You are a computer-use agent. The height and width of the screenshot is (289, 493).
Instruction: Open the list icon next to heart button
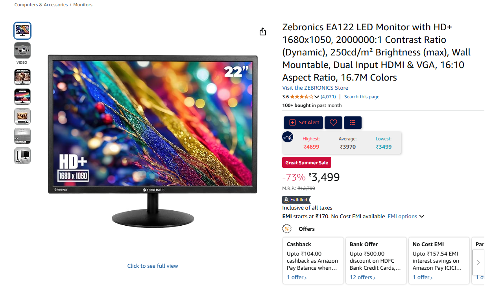(353, 123)
